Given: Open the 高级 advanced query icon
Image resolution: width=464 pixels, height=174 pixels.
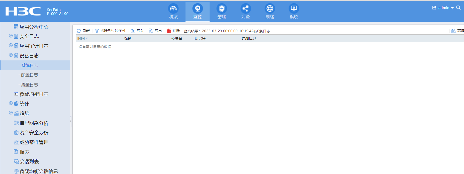Looking at the screenshot, I should pyautogui.click(x=453, y=31).
